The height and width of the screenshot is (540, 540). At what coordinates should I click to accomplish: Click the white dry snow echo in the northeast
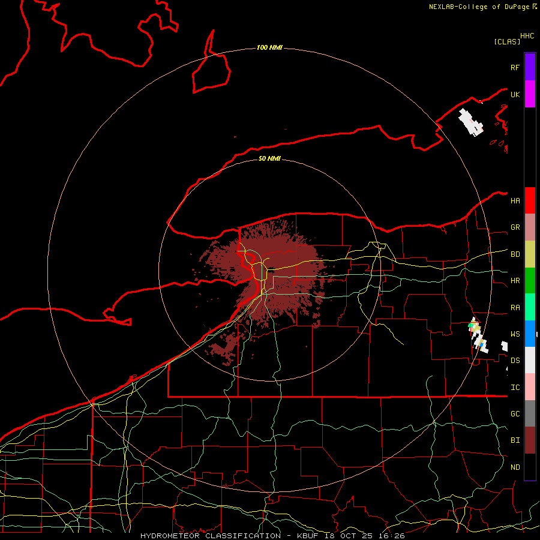471,122
